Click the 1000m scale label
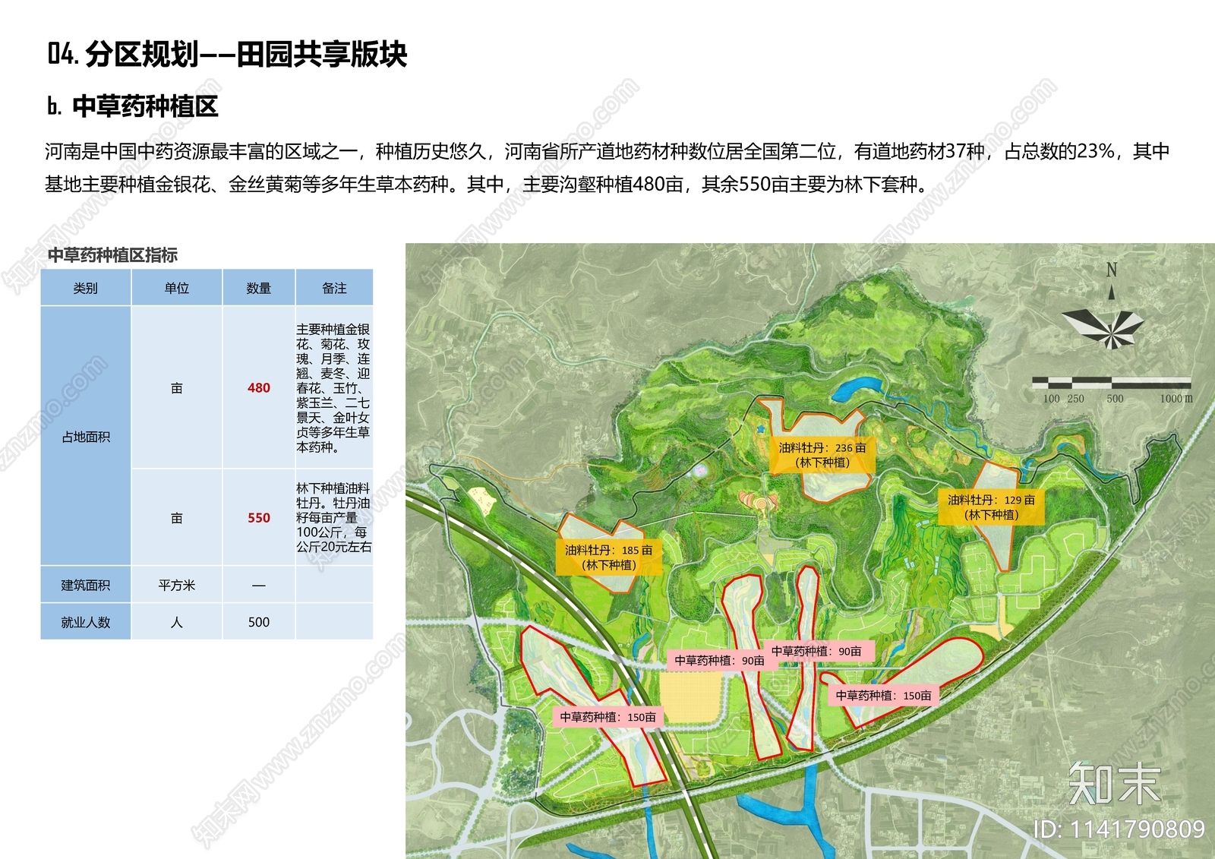The height and width of the screenshot is (859, 1215). tap(1176, 399)
